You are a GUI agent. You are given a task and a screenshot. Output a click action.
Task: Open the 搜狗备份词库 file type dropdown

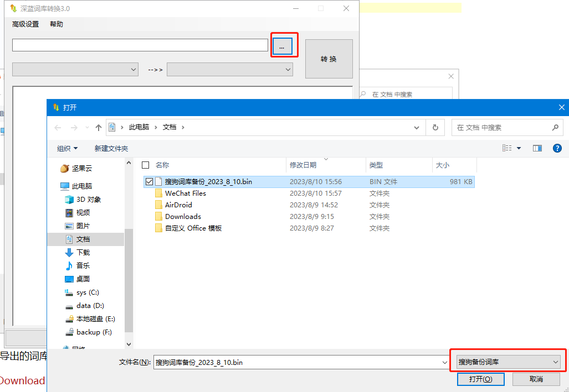tap(508, 362)
